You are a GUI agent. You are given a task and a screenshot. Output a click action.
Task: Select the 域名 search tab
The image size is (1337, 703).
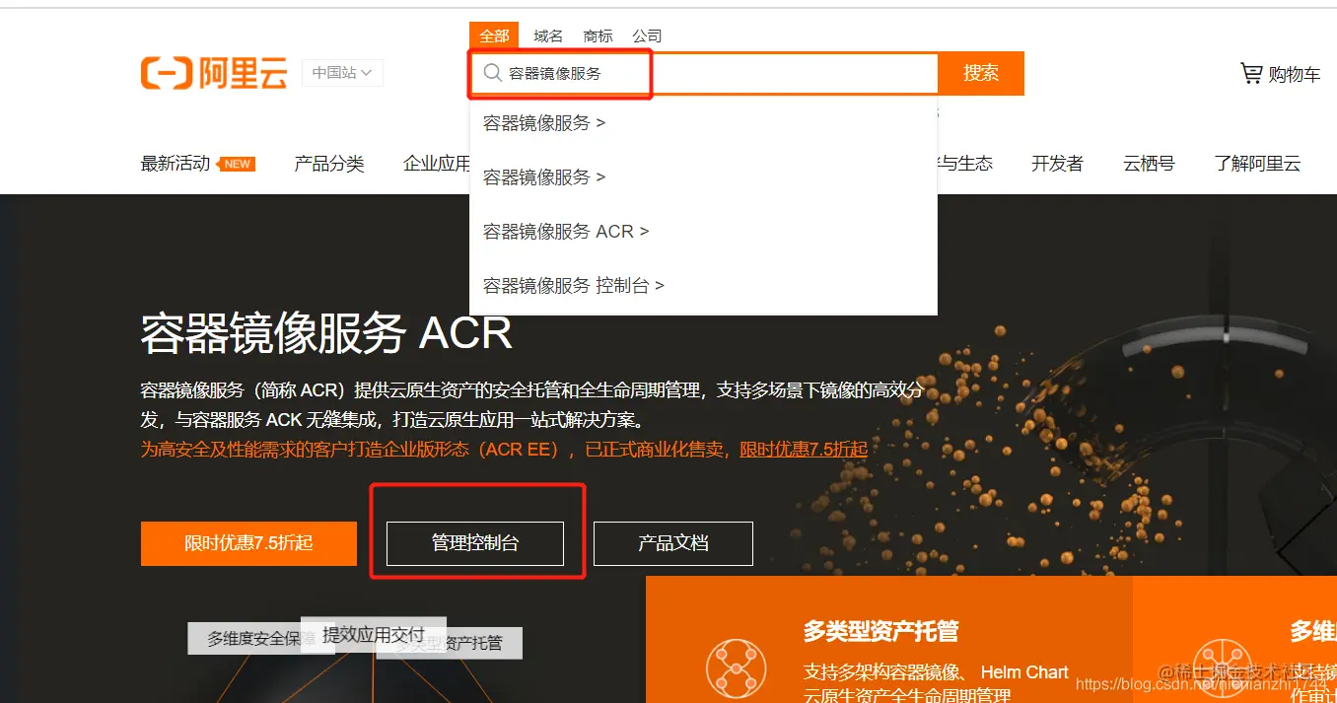coord(548,35)
